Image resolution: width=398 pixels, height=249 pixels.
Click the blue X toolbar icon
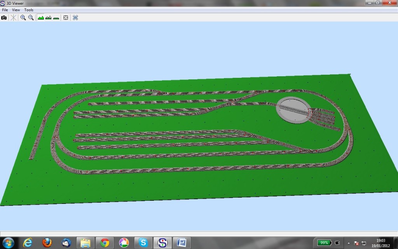(x=75, y=18)
